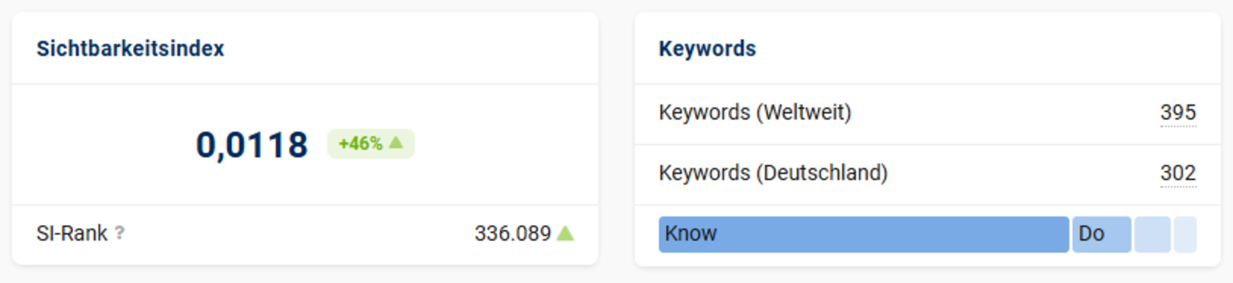Click the SI-Rank help question mark
This screenshot has width=1233, height=283.
coord(120,233)
